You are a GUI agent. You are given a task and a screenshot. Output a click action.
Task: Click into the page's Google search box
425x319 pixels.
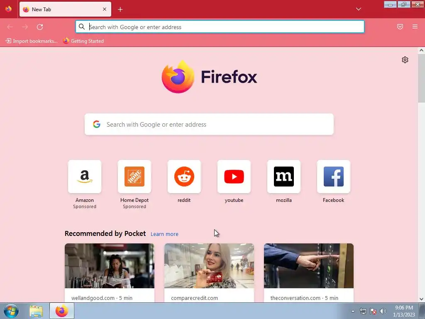[209, 124]
